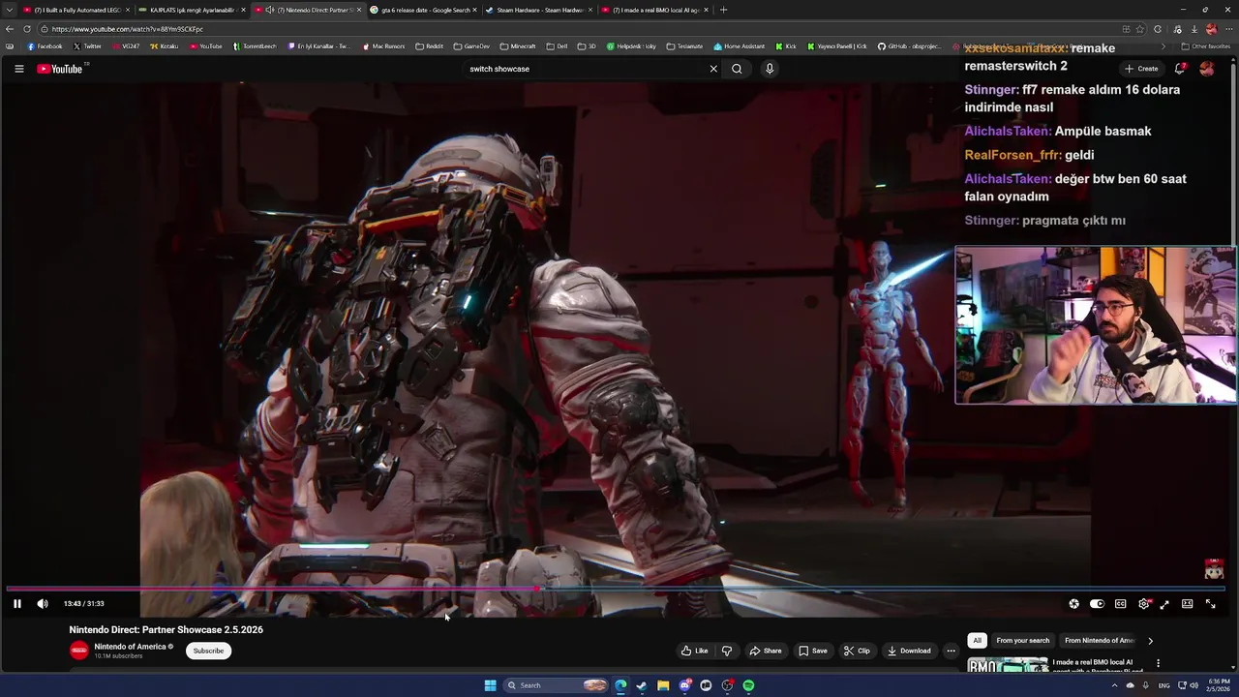1239x697 pixels.
Task: Click the address bar URL
Action: (128, 29)
